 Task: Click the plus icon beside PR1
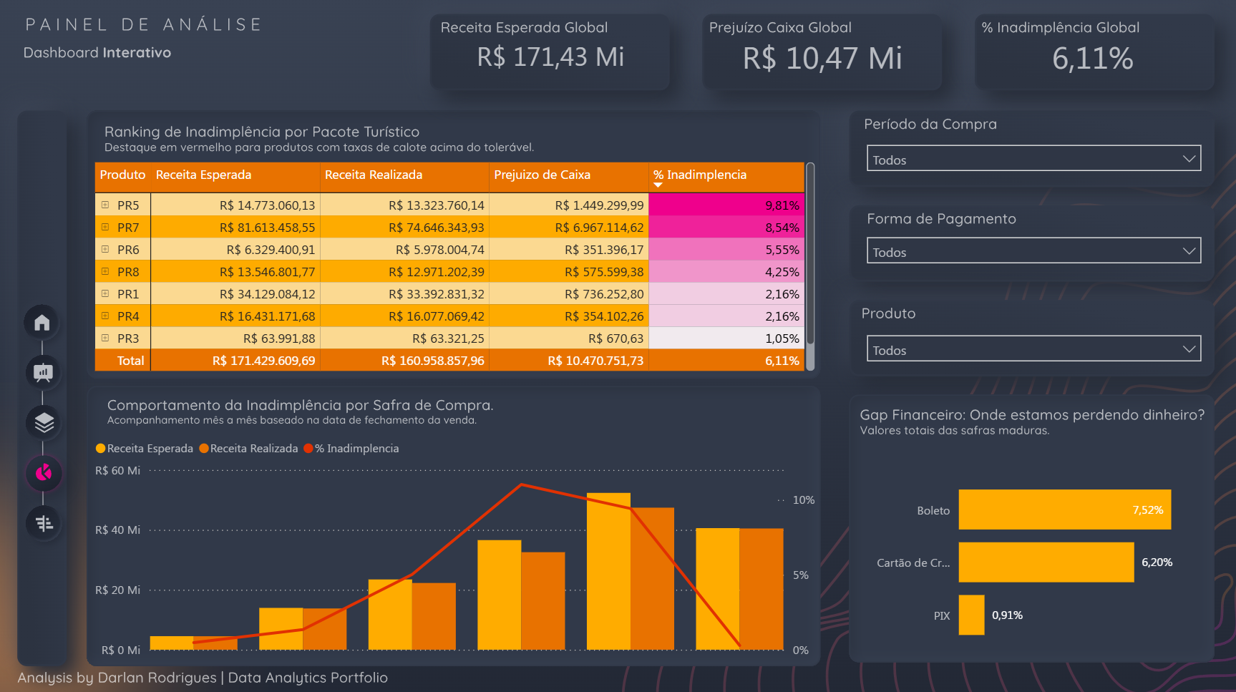(x=105, y=294)
